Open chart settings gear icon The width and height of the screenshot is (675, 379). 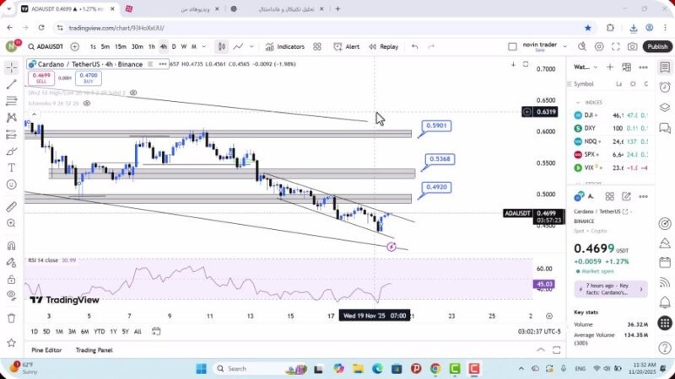tap(599, 47)
